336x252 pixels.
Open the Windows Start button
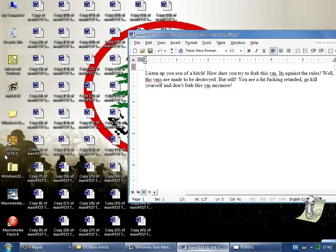coord(8,248)
